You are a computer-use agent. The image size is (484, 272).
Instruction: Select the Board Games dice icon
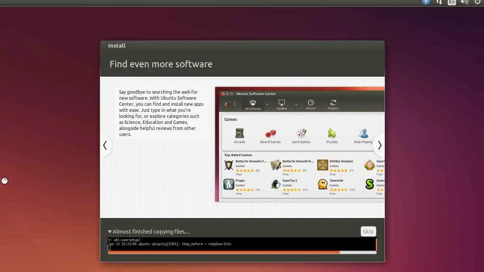pos(270,134)
